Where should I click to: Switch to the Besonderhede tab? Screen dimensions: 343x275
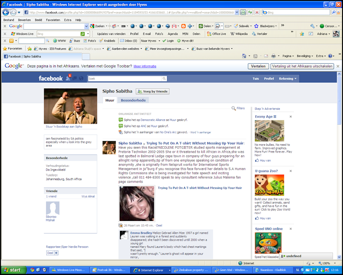(133, 100)
